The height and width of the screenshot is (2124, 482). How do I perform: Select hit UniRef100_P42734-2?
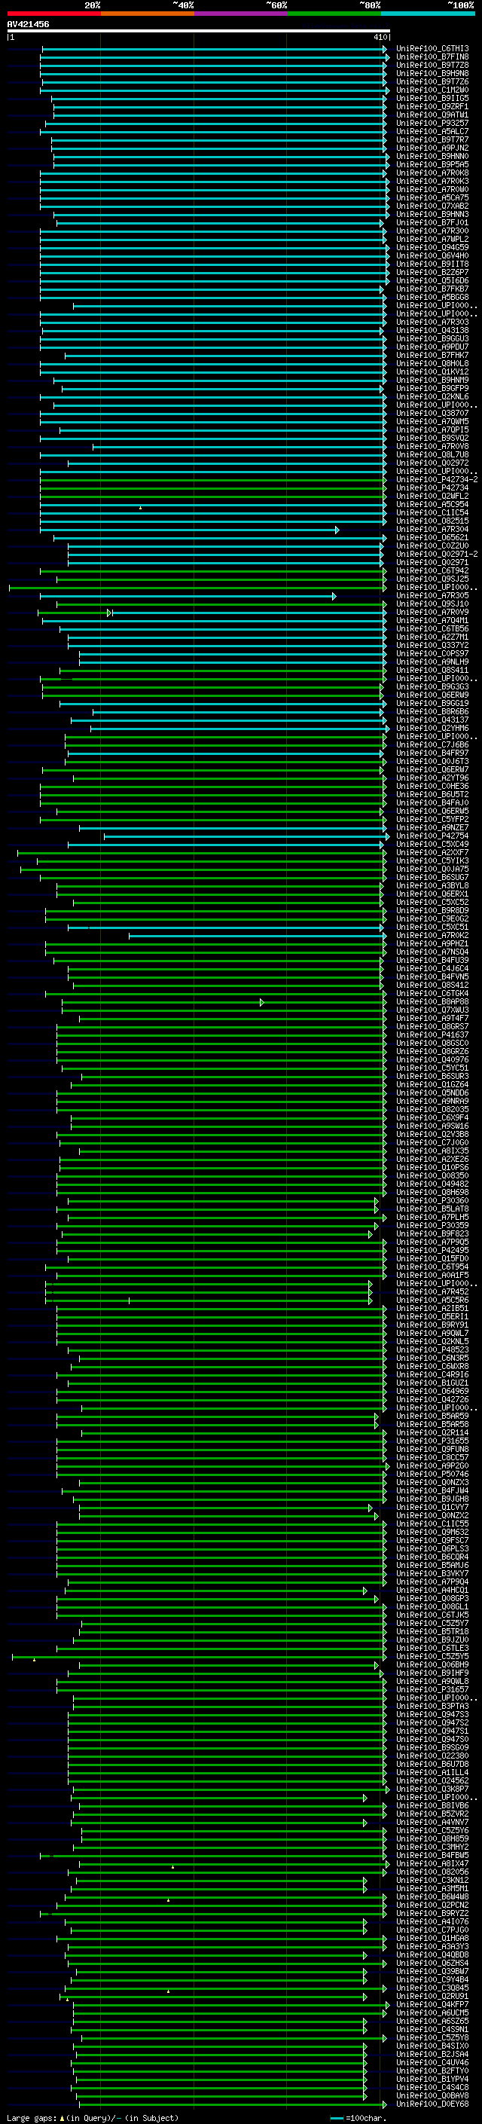436,480
